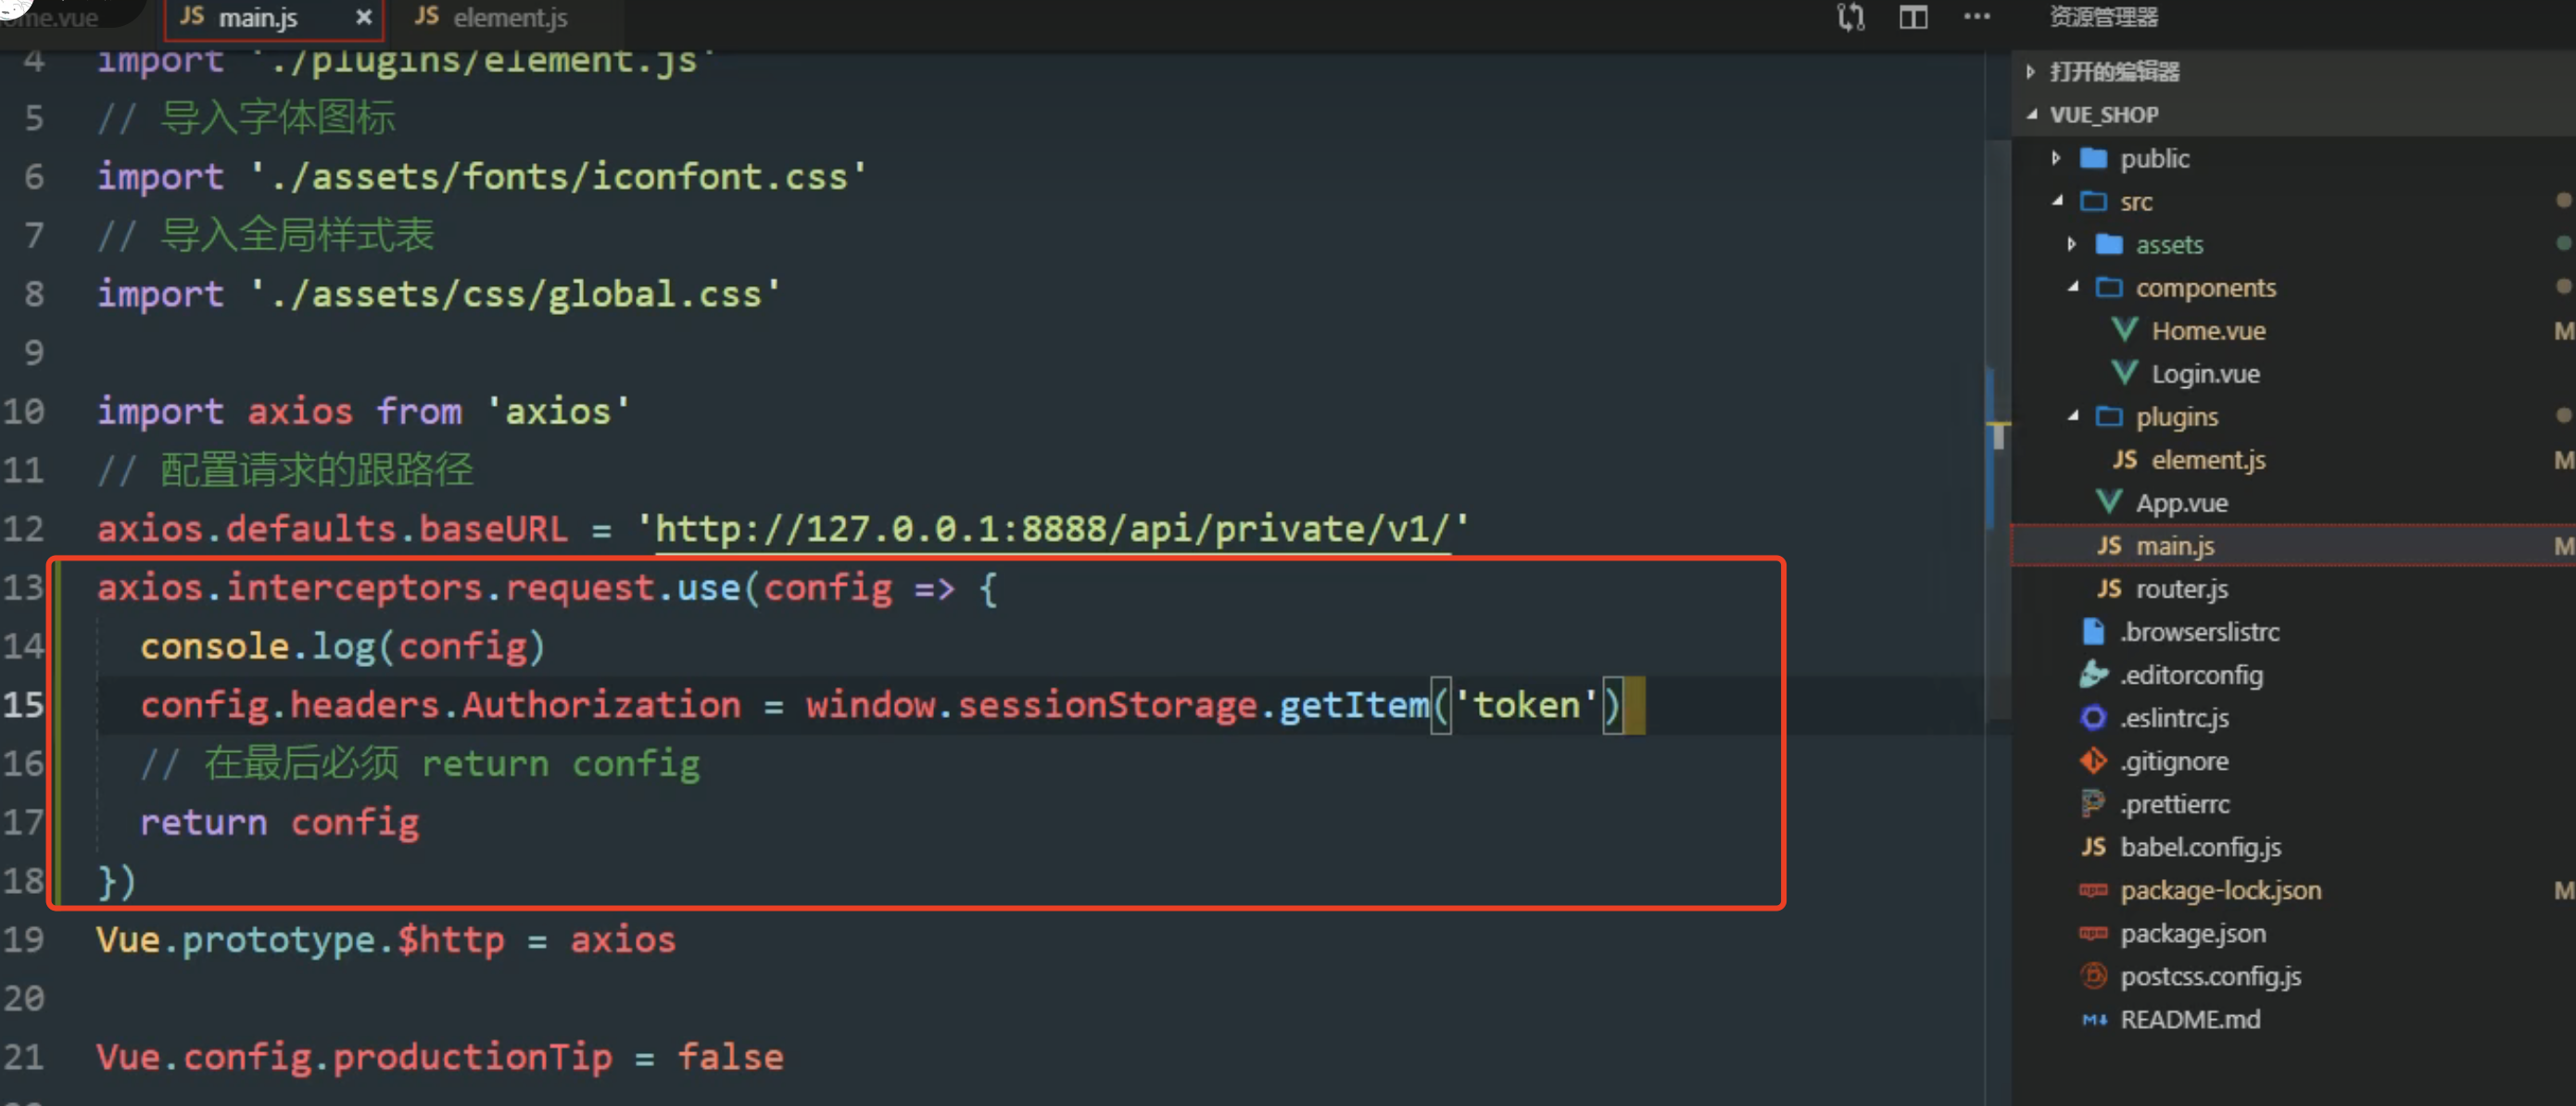The height and width of the screenshot is (1106, 2576).
Task: Click the components folder icon
Action: pos(2109,287)
